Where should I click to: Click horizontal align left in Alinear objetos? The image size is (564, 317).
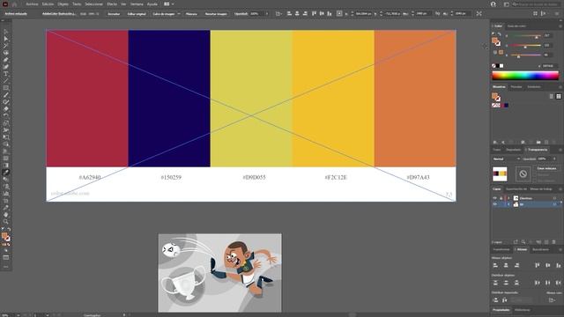coord(495,265)
